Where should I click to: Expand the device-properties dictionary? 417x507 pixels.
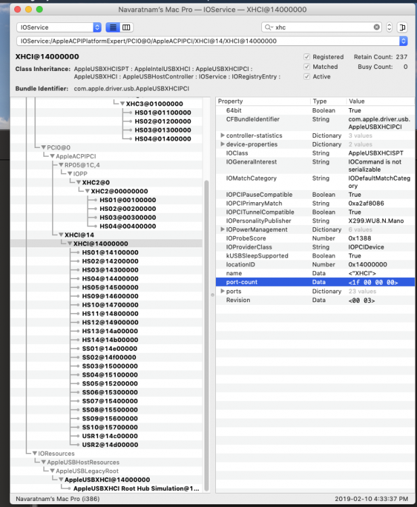click(x=223, y=144)
